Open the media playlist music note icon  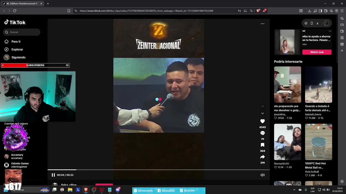(x=315, y=11)
